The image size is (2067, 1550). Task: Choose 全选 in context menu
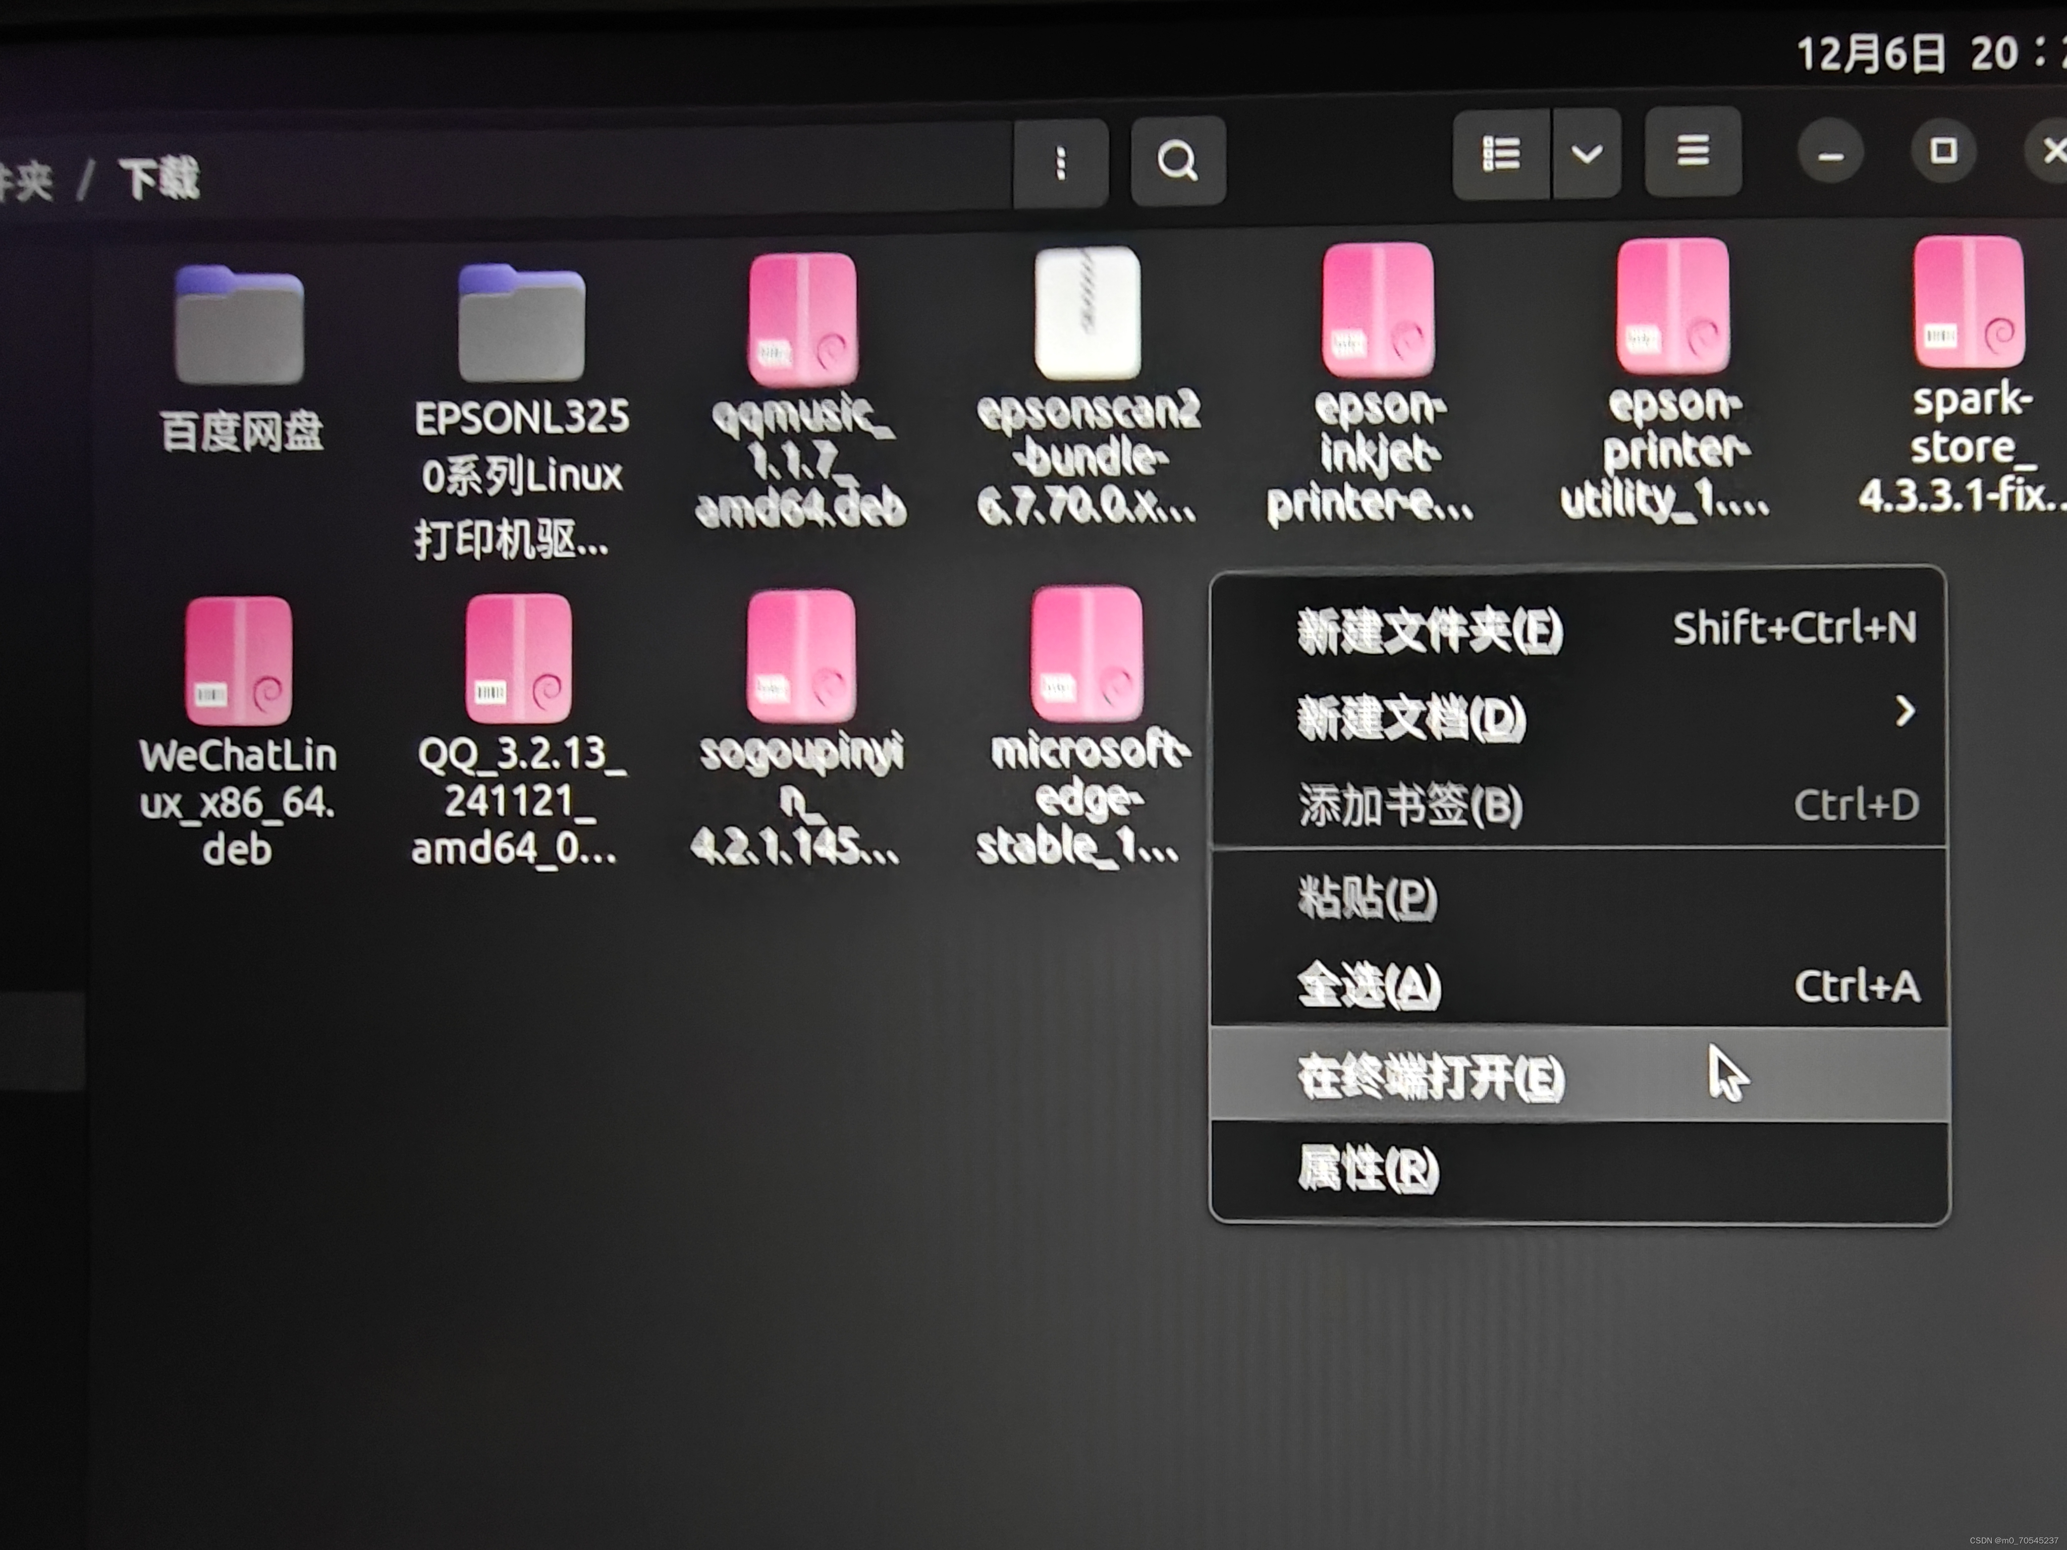tap(1369, 986)
